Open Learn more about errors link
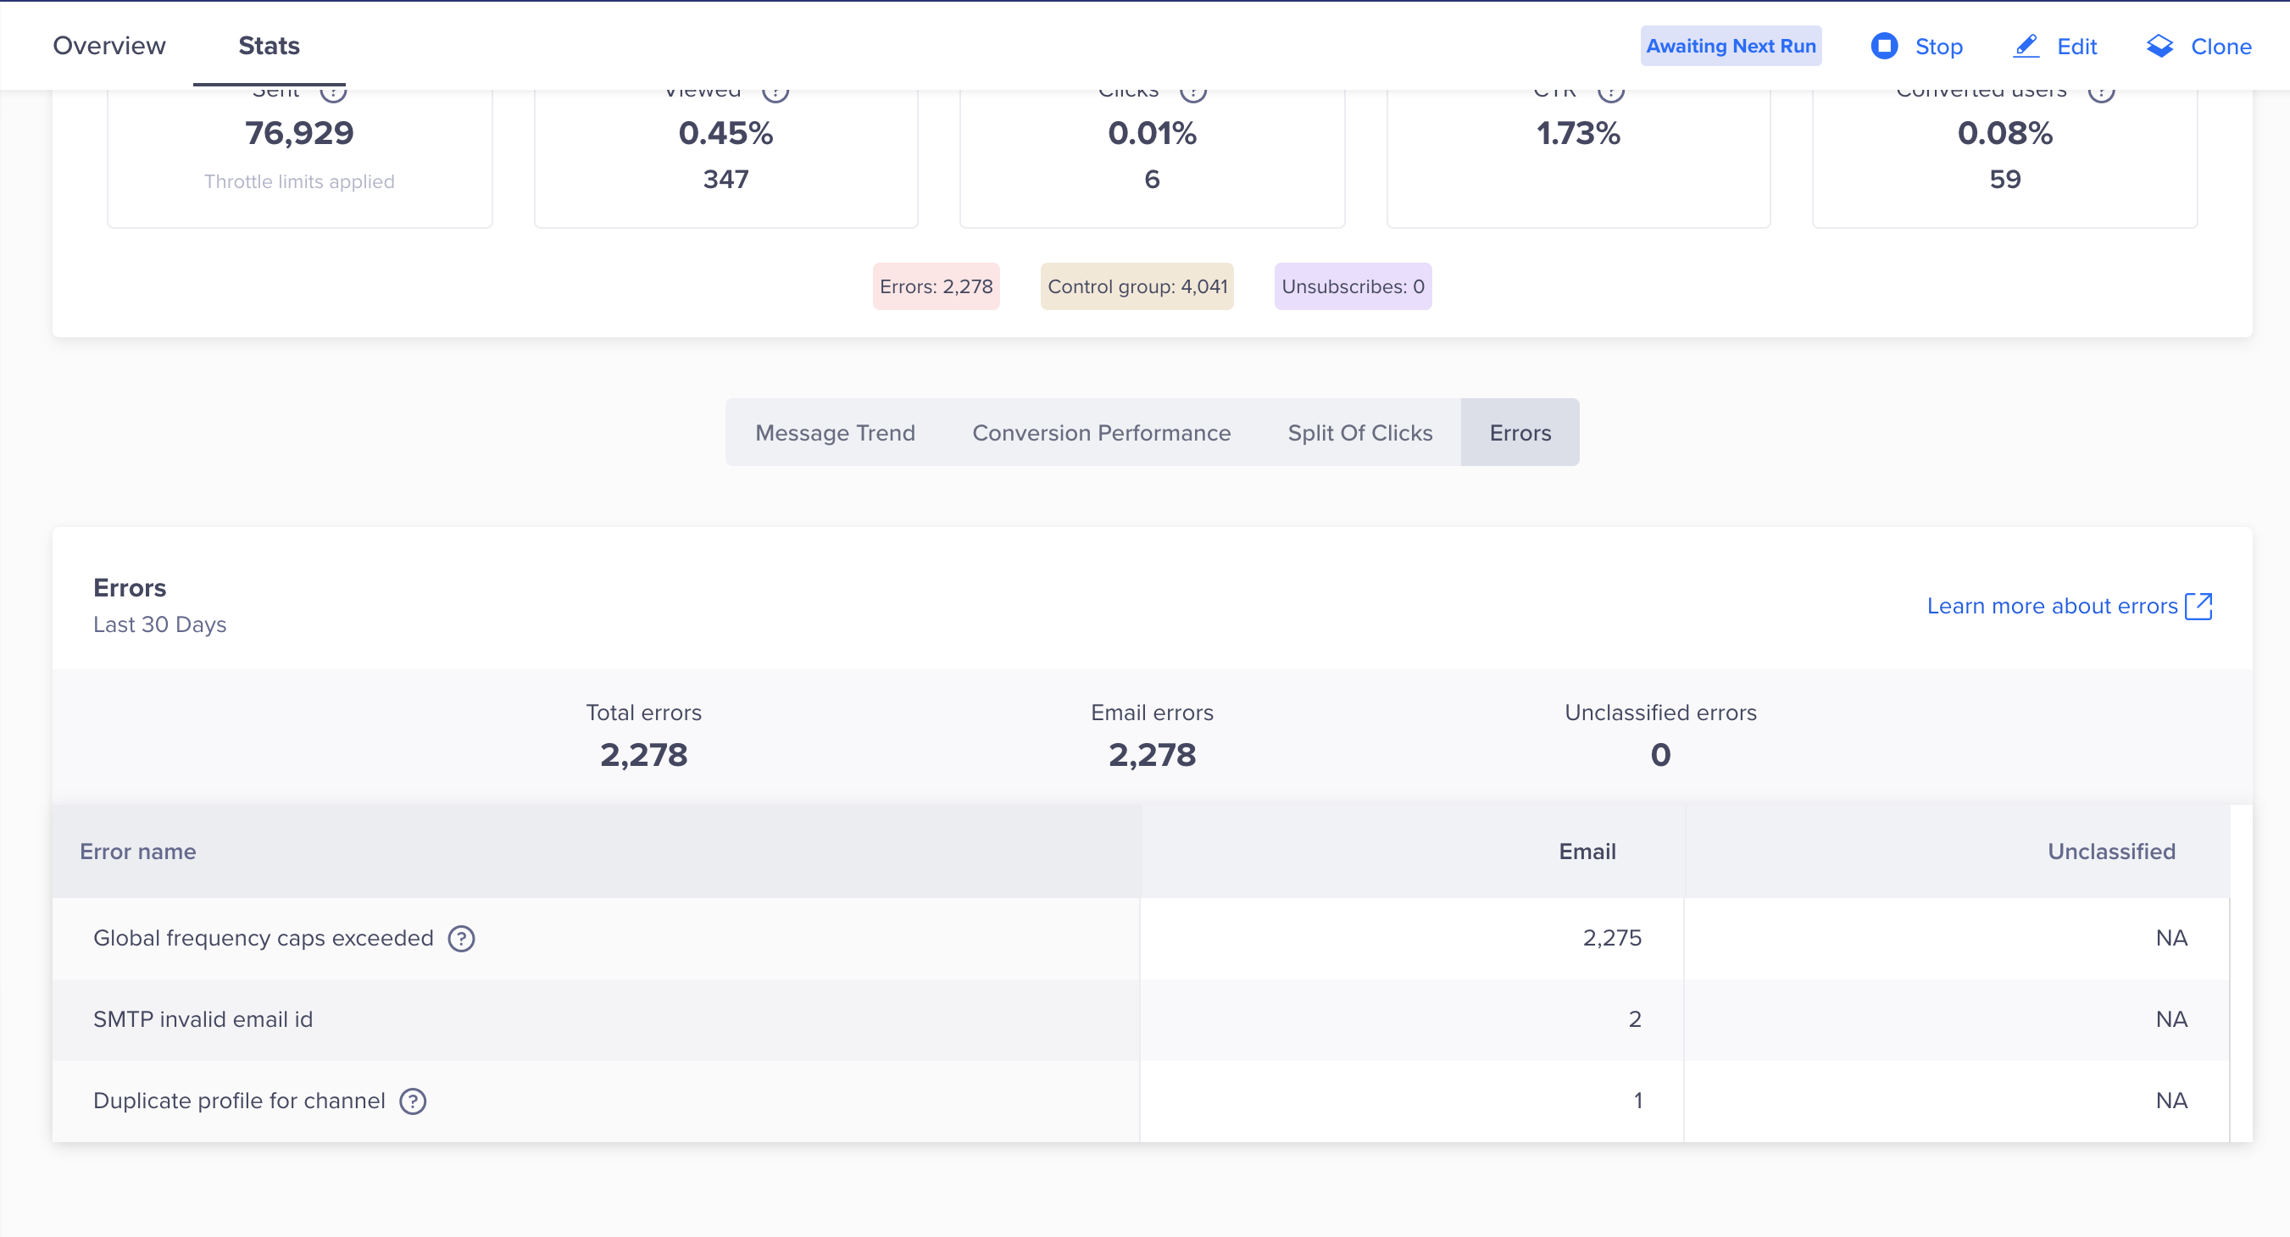 2052,606
